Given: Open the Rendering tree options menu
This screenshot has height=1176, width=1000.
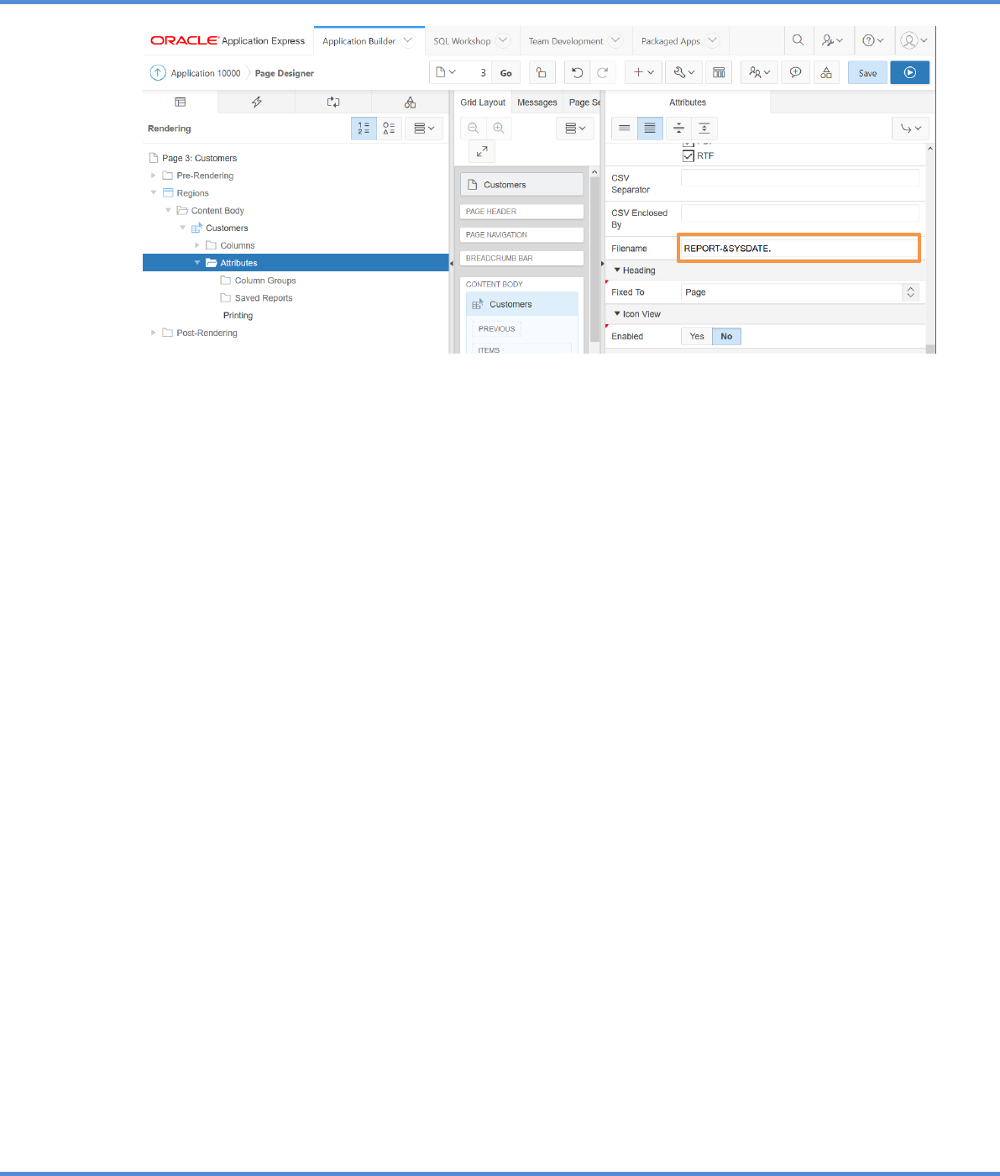Looking at the screenshot, I should 424,129.
